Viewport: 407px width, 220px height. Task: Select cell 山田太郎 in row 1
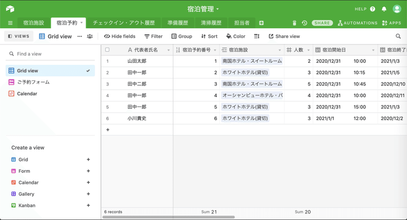137,61
